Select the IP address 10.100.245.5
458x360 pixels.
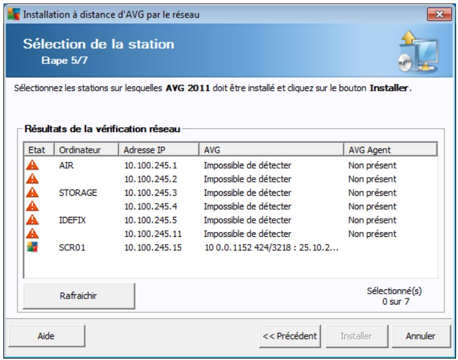[151, 220]
